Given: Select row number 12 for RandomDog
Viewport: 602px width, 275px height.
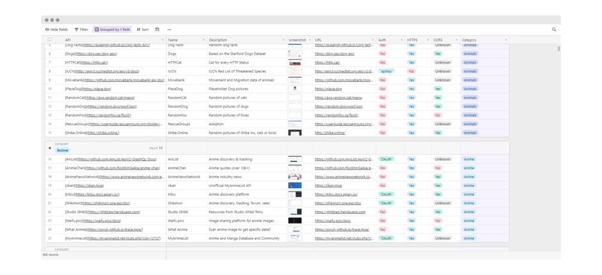Looking at the screenshot, I should click(50, 107).
